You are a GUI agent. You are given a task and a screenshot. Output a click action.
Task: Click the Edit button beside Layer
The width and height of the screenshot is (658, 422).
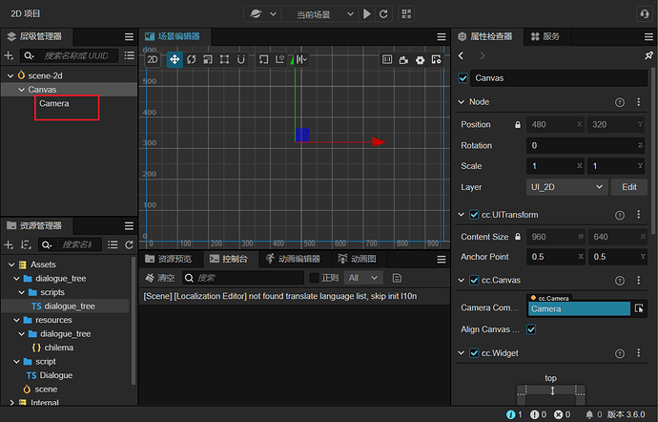click(628, 187)
